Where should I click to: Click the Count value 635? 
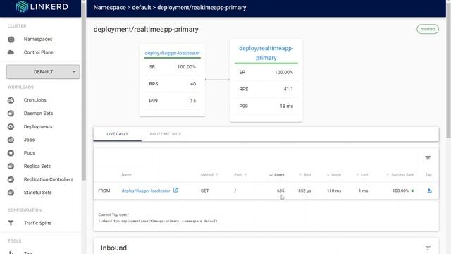(280, 190)
